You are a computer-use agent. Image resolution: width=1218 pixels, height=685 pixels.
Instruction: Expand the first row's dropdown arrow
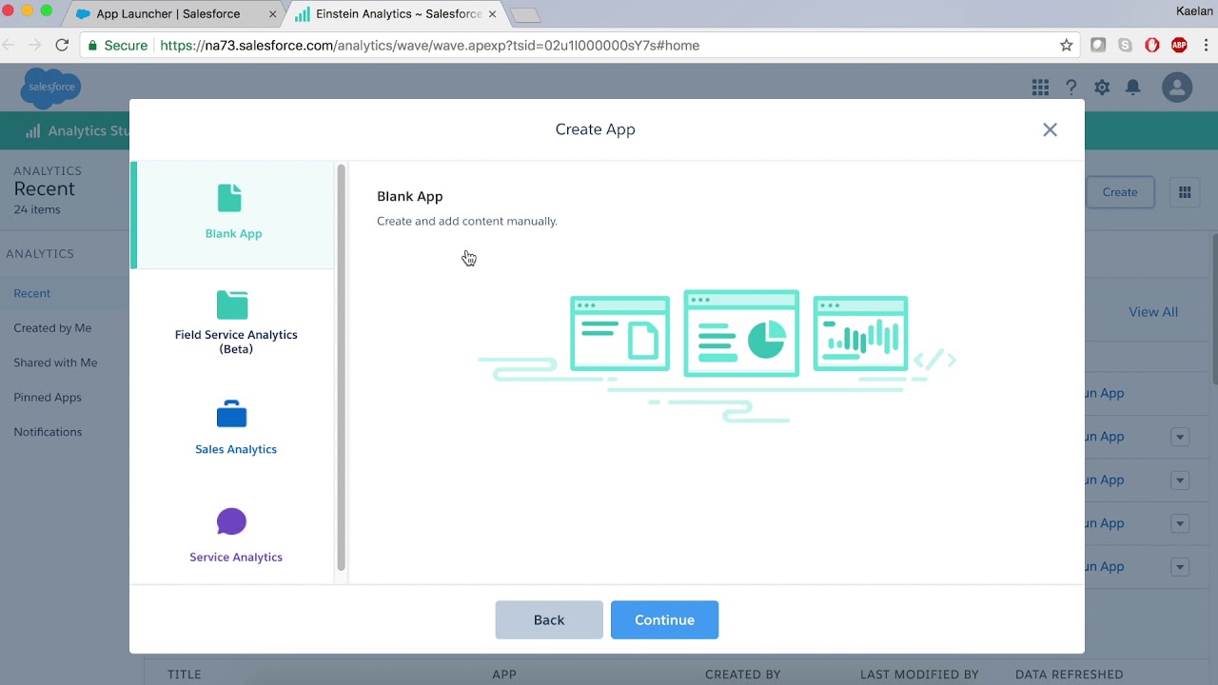point(1180,438)
